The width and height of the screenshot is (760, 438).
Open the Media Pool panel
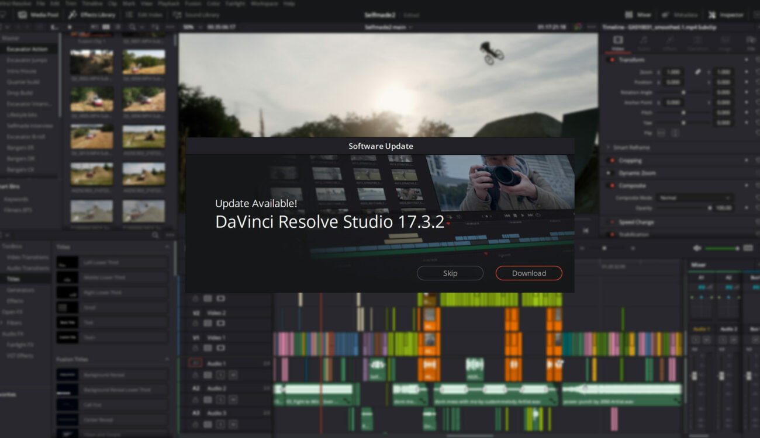point(39,15)
